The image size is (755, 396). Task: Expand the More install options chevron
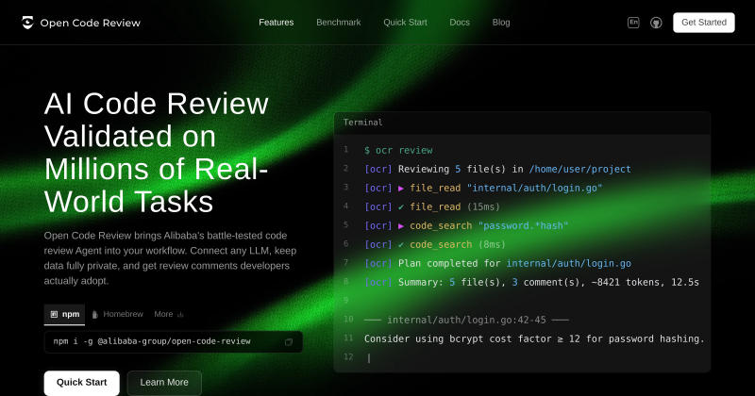[x=180, y=315]
